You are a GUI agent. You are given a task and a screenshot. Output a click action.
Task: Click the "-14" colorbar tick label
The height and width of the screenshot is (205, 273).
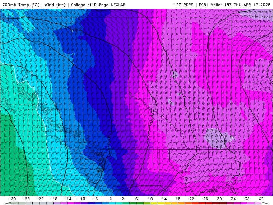coord(67,199)
